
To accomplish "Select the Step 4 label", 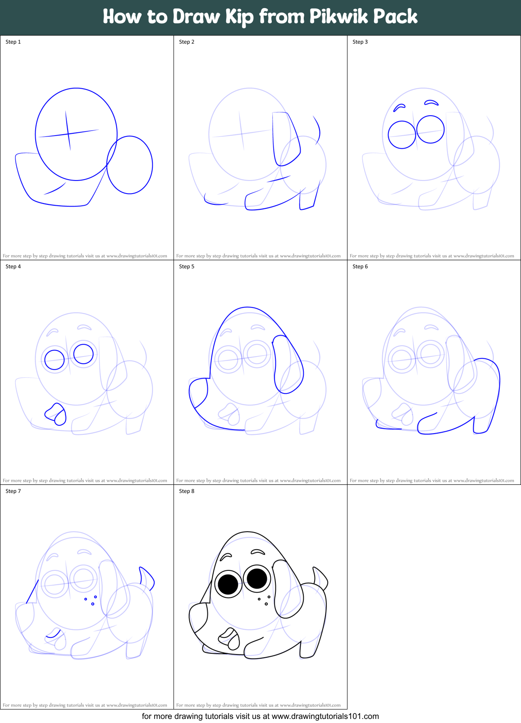I will [x=13, y=267].
